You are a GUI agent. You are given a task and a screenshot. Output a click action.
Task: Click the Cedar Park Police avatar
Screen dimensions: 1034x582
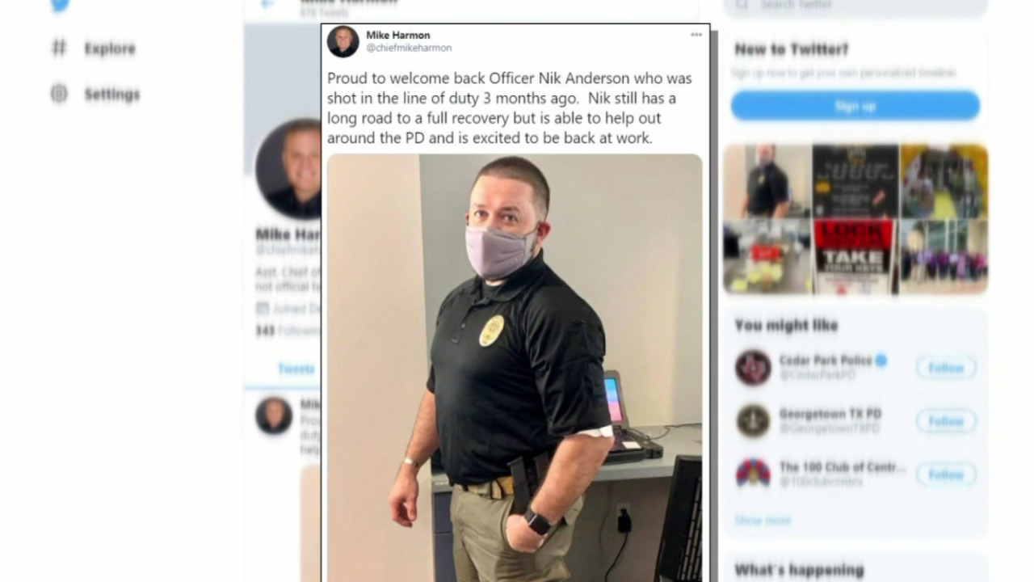753,368
